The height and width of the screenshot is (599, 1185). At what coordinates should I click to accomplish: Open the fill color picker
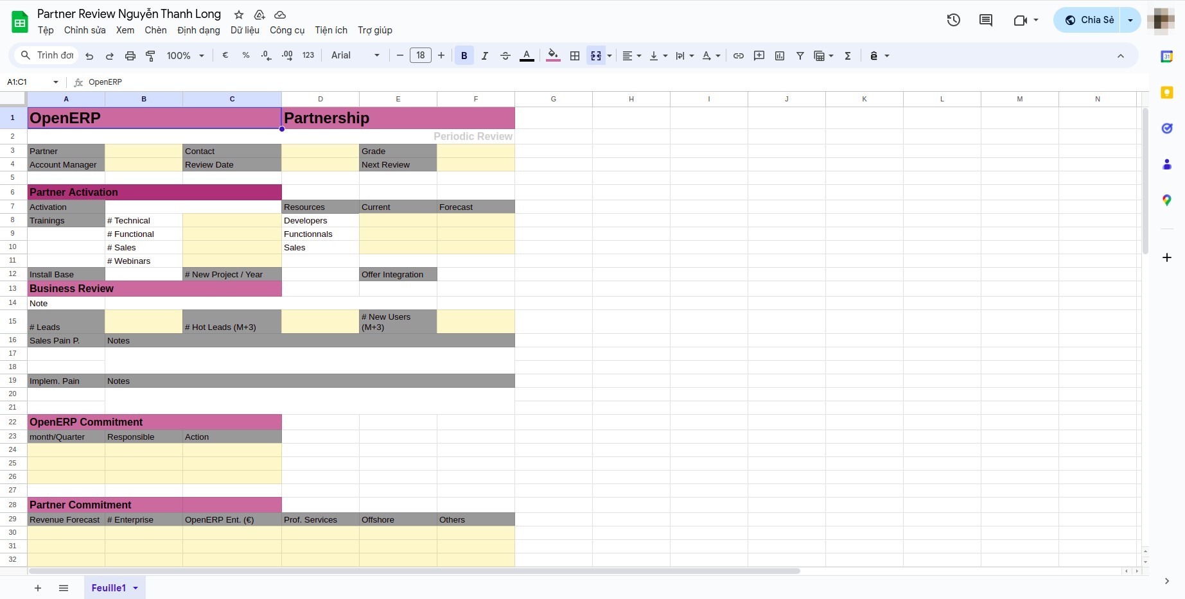(x=553, y=56)
